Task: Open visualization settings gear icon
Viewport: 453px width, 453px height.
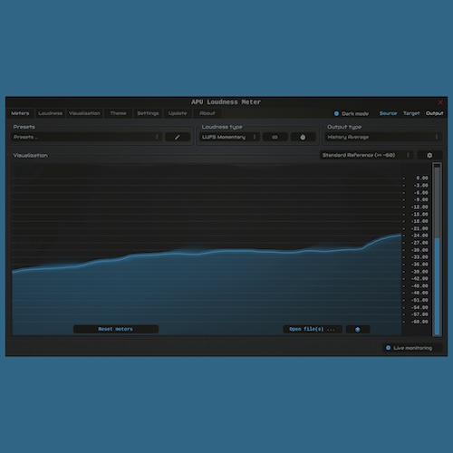Action: (429, 155)
